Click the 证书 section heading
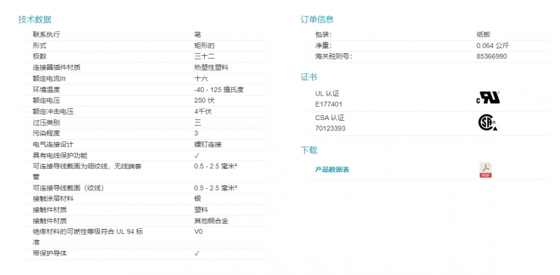560x275 pixels. coord(309,77)
